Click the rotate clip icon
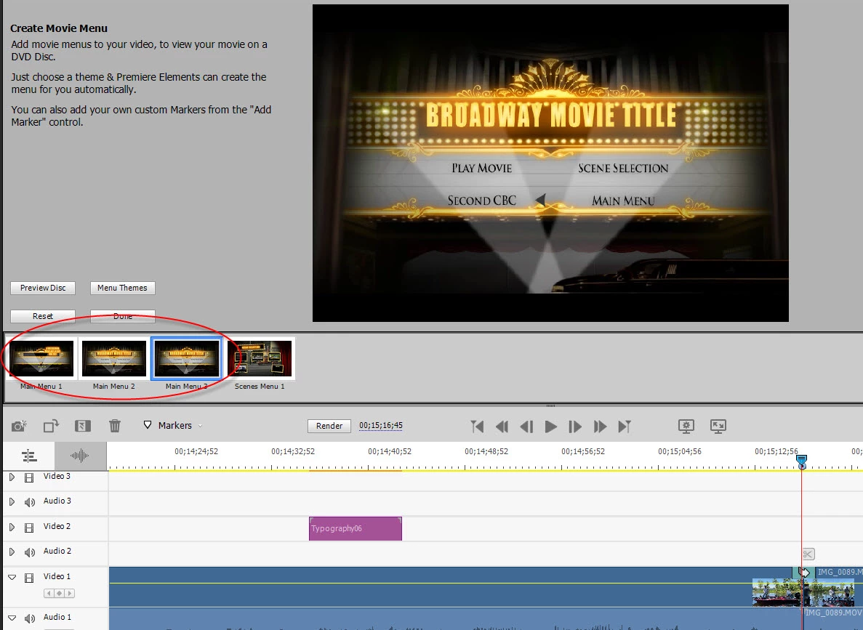Viewport: 863px width, 630px height. click(51, 425)
